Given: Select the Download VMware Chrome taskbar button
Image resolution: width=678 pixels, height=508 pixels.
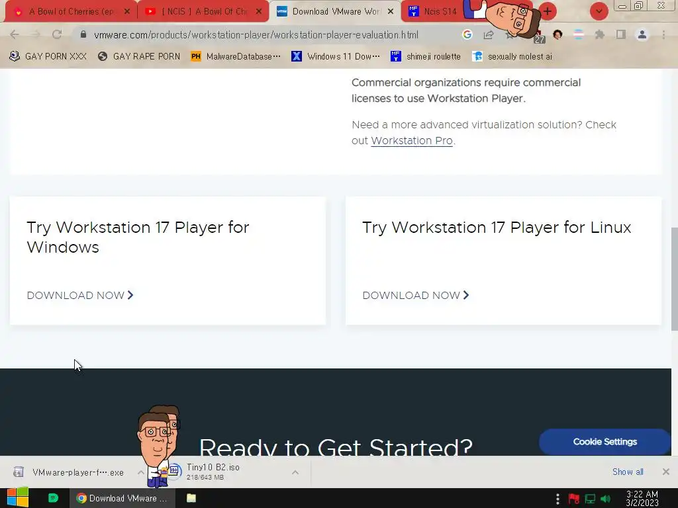Looking at the screenshot, I should [x=122, y=498].
